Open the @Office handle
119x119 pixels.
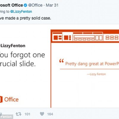(35, 5)
